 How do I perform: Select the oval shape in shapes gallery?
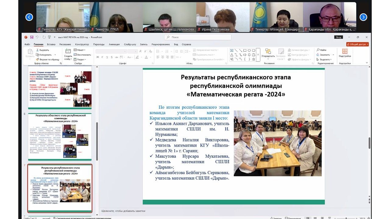(x=249, y=50)
